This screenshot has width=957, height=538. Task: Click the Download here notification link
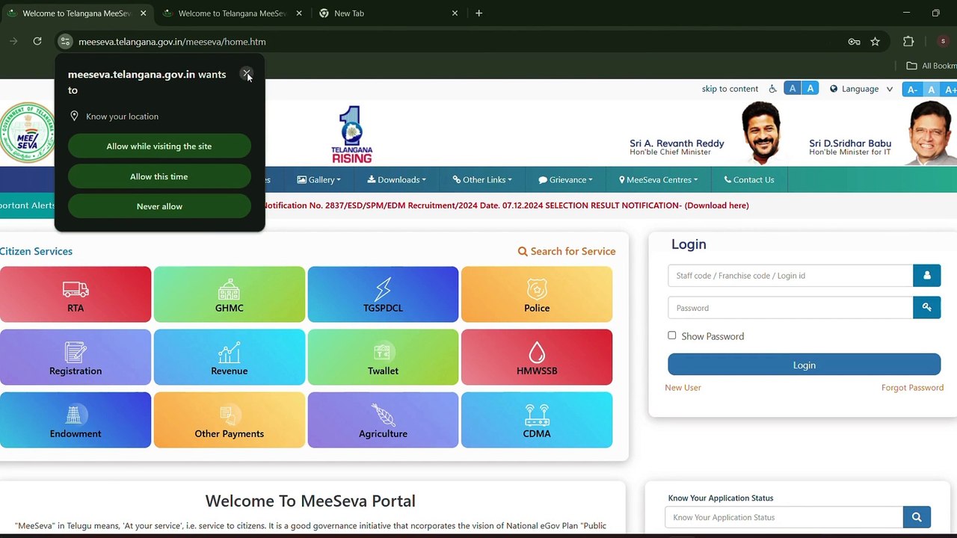[x=716, y=205]
